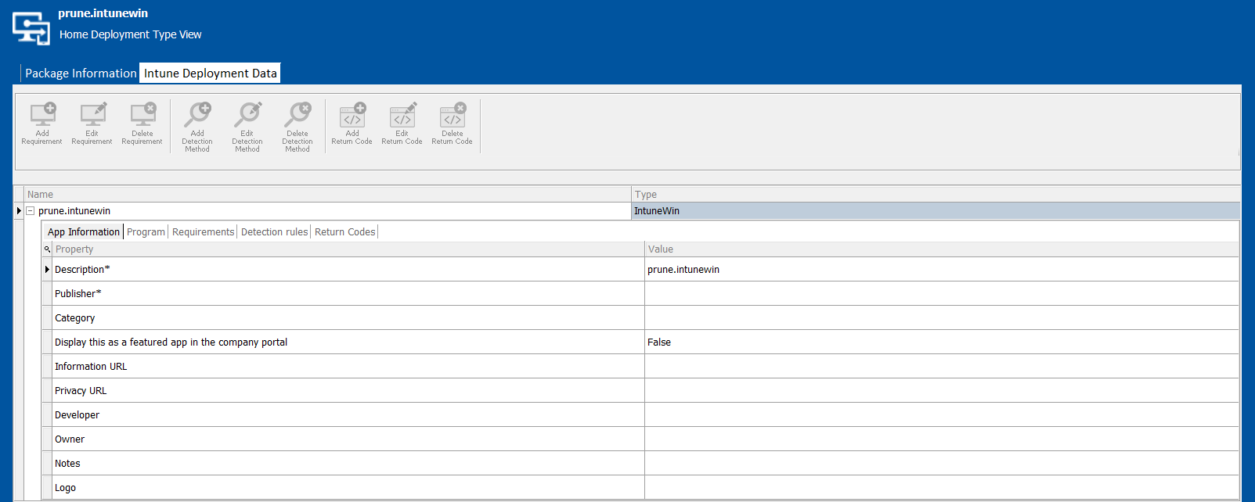Click the Edit Requirement icon

[92, 114]
